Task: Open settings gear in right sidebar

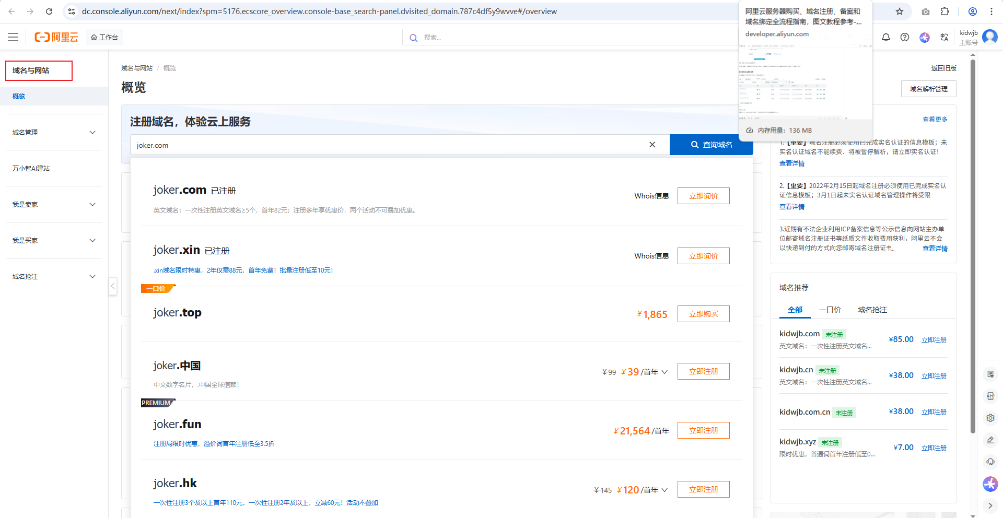Action: click(x=989, y=418)
